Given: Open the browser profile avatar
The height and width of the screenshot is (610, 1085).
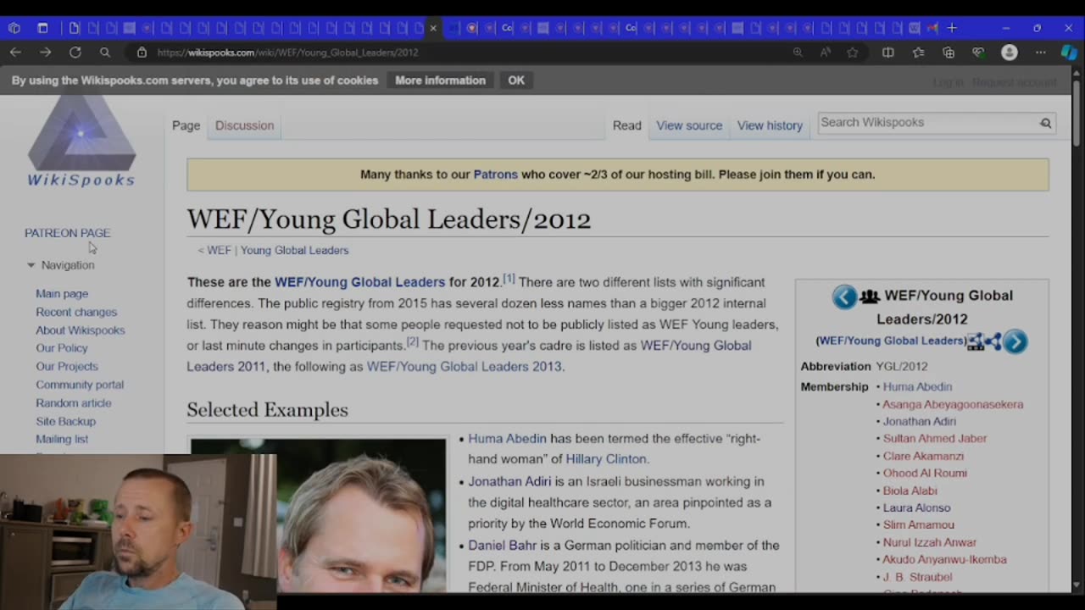Looking at the screenshot, I should coord(1010,52).
